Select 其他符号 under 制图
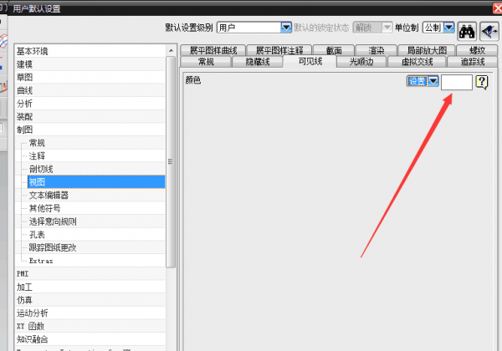Viewport: 502px width, 351px height. click(96, 208)
